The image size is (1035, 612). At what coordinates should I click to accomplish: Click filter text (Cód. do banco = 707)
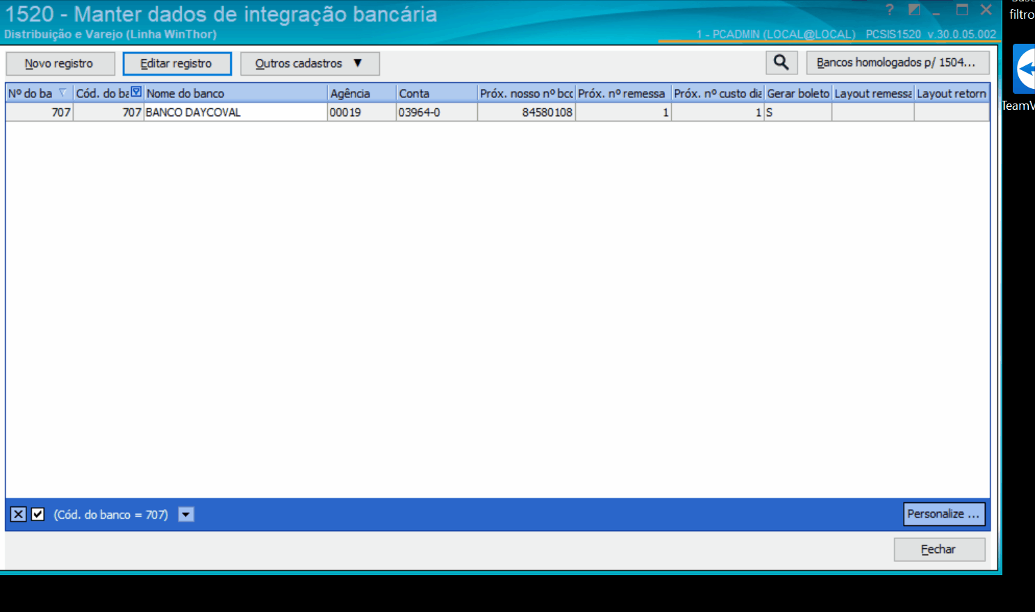pyautogui.click(x=111, y=515)
